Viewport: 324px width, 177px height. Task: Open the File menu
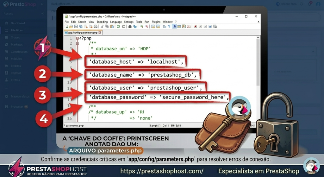66,22
